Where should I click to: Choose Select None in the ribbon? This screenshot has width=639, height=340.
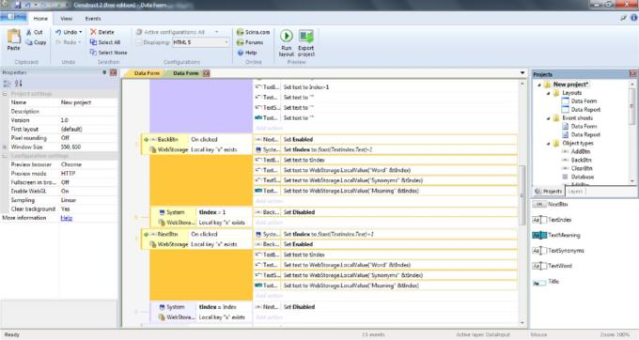108,53
